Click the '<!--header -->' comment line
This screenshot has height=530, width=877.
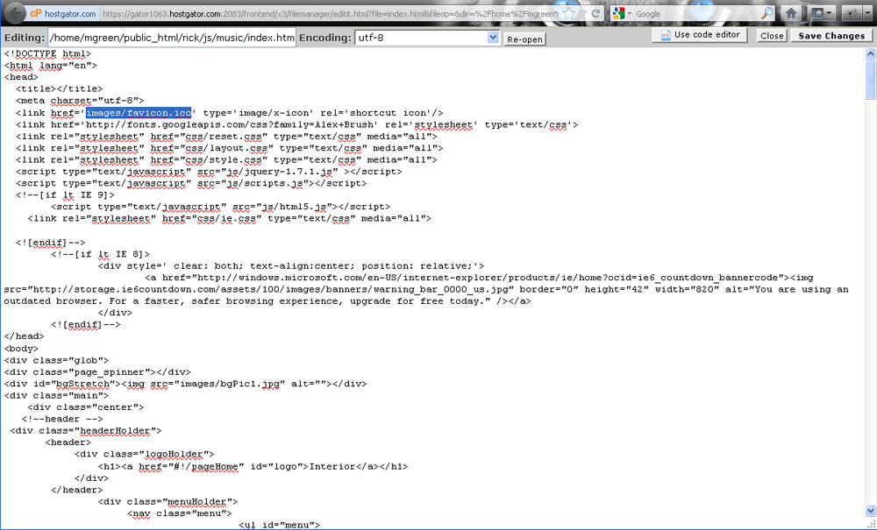[x=62, y=419]
